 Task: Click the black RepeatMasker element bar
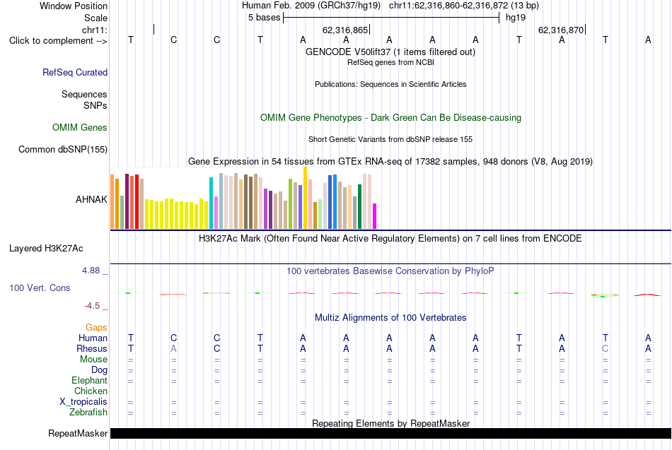point(390,433)
